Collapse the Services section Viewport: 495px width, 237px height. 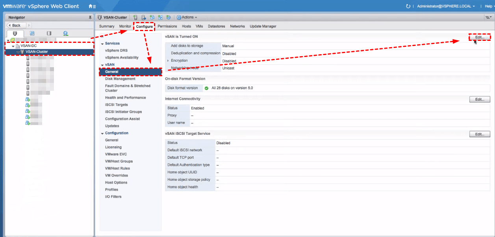tap(102, 44)
